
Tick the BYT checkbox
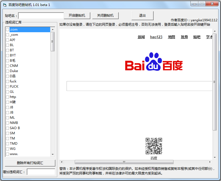pyautogui.click(x=7, y=56)
